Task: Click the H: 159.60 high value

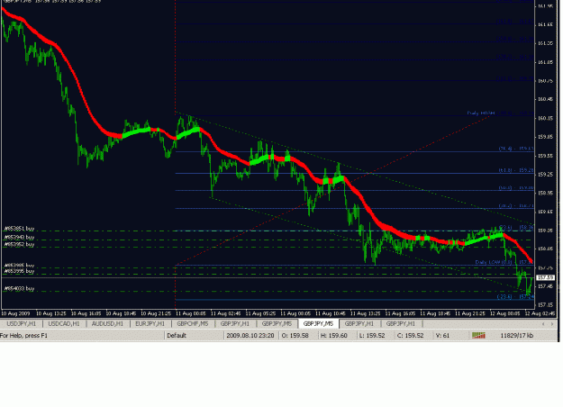Action: click(333, 336)
